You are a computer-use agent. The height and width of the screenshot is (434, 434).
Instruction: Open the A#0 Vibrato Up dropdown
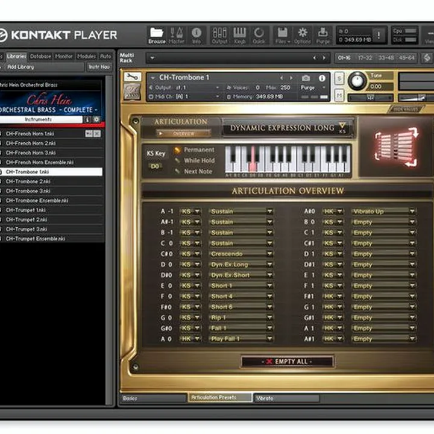coord(383,212)
